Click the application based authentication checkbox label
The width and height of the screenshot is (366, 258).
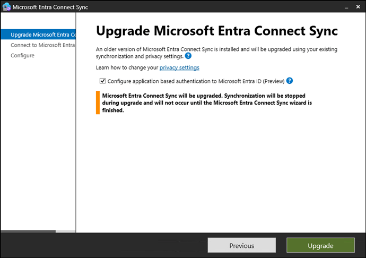pos(196,81)
